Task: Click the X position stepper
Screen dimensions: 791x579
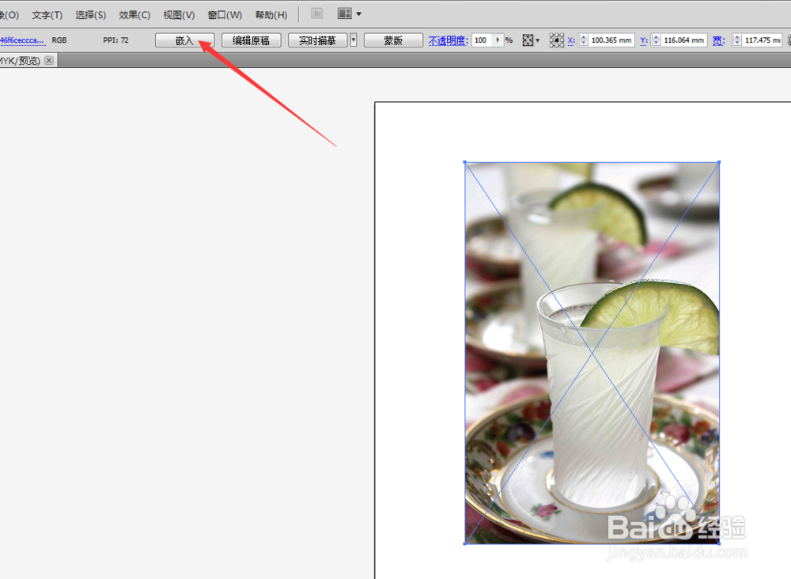Action: coord(584,40)
